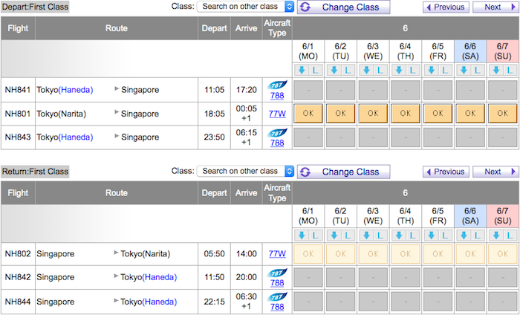Select NH801 OK seat on 6/2
520x315 pixels.
coord(340,114)
